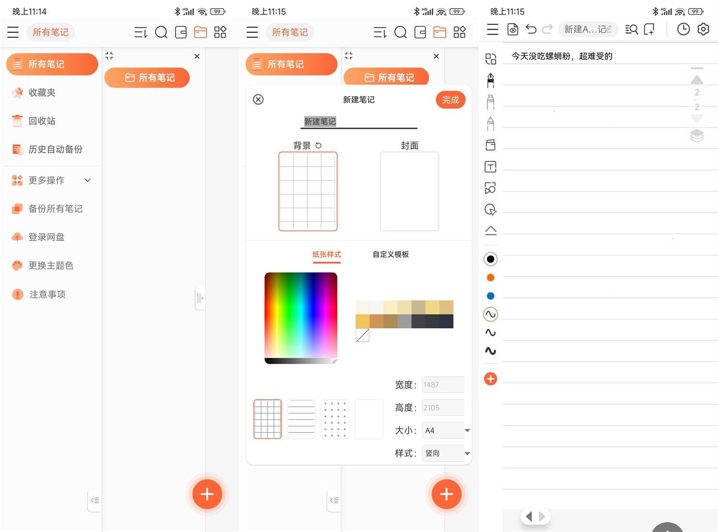The height and width of the screenshot is (532, 718).
Task: Open the eraser tool
Action: [490, 145]
